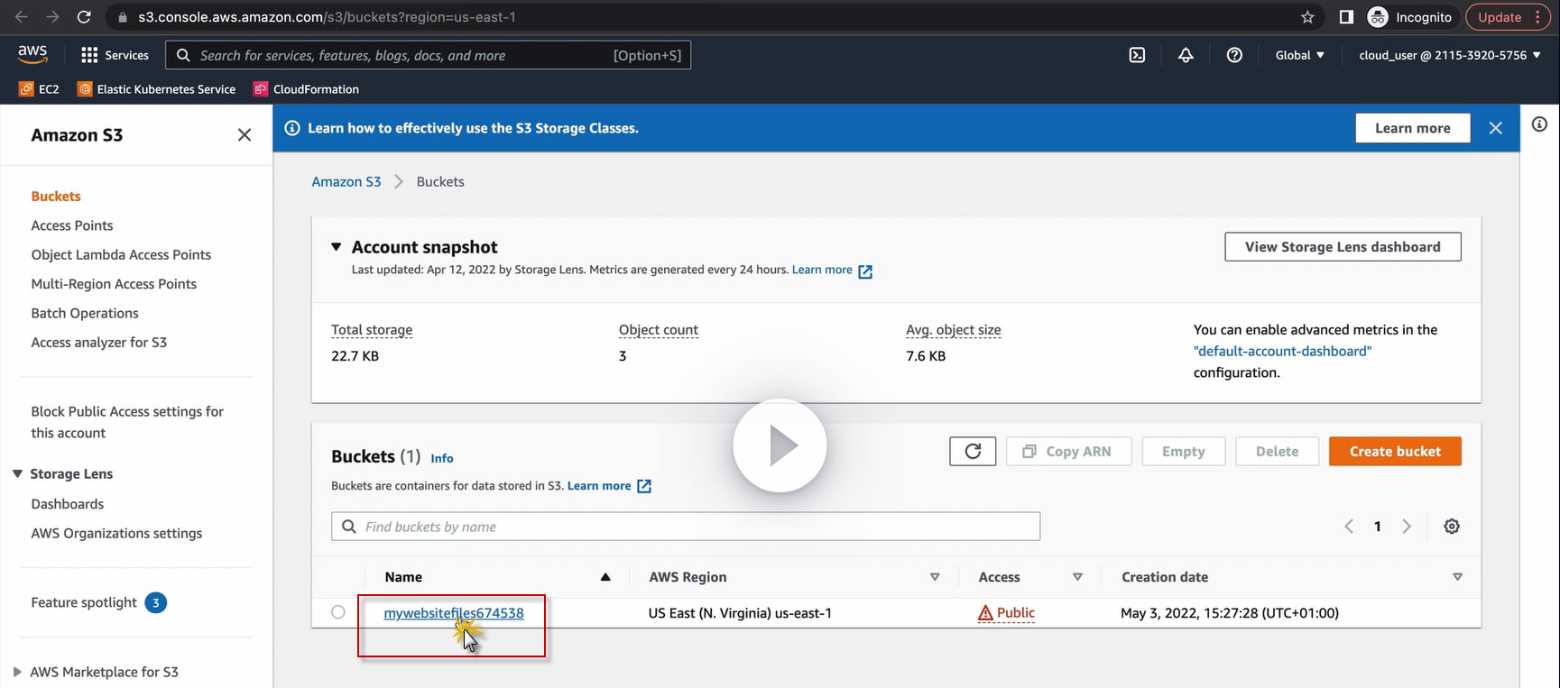Open the info panel icon on right edge
This screenshot has width=1560, height=688.
1539,124
